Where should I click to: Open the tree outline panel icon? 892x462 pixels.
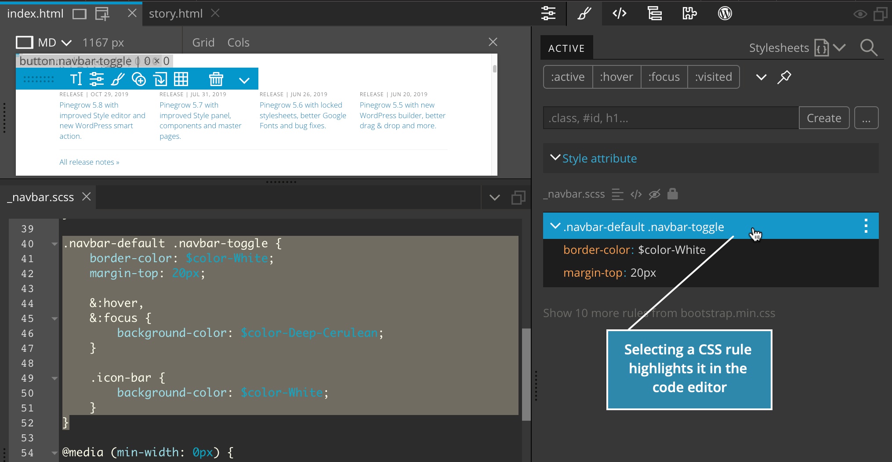[655, 14]
